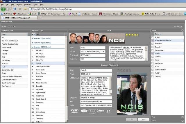Screen dimensions: 186x124
Task: Select episode Probie in list
Action: click(48, 80)
